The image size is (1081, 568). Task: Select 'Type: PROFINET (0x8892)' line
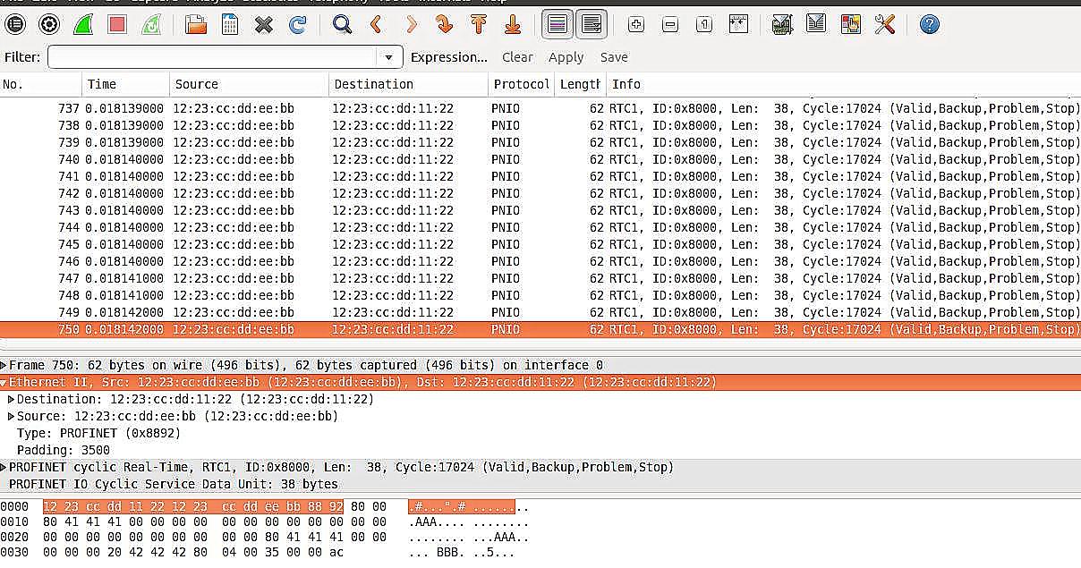[x=98, y=433]
